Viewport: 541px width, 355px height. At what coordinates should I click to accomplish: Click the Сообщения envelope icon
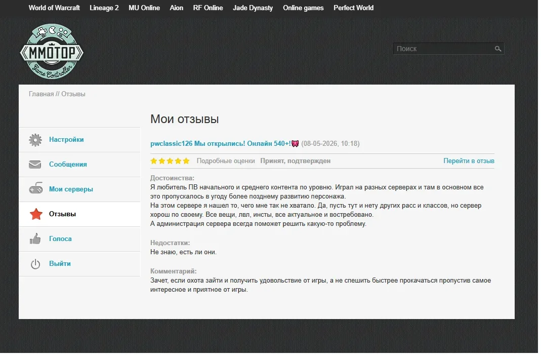[35, 166]
